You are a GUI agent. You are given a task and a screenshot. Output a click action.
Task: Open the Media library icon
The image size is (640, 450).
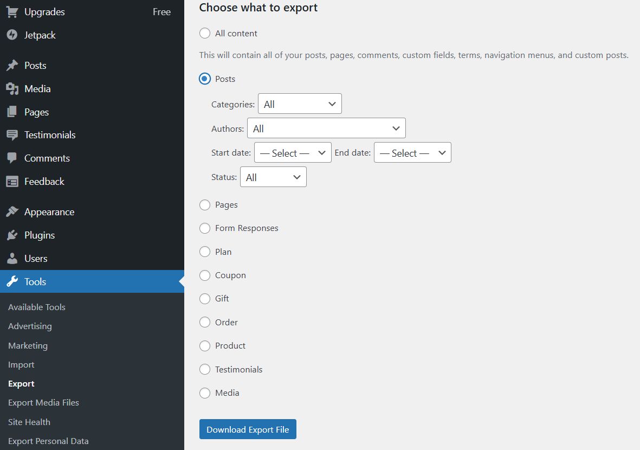coord(12,88)
